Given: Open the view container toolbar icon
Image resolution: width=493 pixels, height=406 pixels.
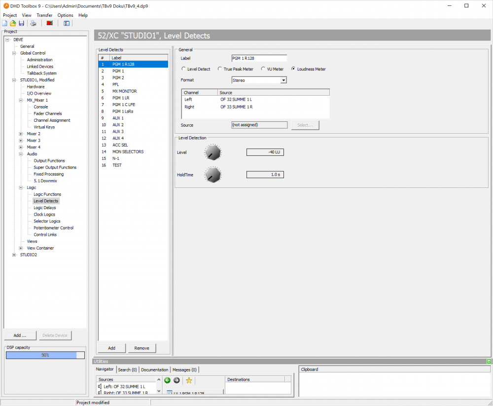Looking at the screenshot, I should click(66, 23).
